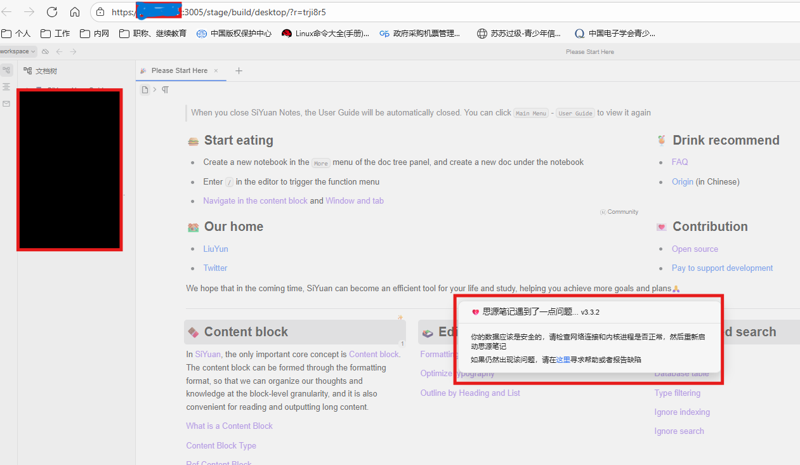Close the Please Start Here tab
Screen dimensions: 800x465
(216, 70)
